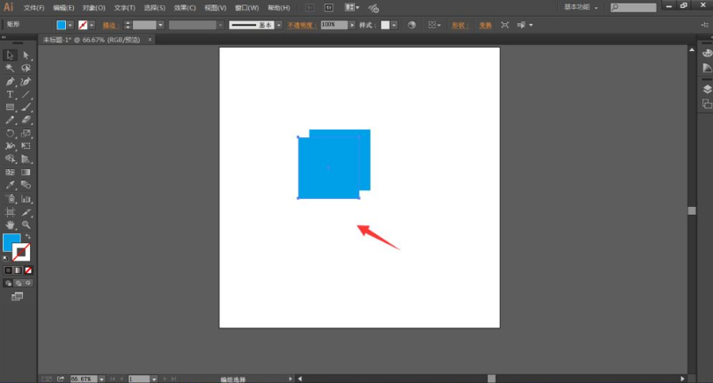Select the Rectangle tool
Image resolution: width=713 pixels, height=383 pixels.
10,107
